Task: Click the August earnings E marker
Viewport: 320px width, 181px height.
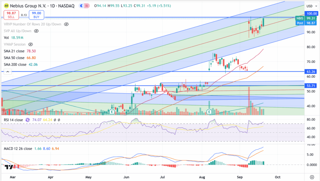Action: pyautogui.click(x=209, y=111)
